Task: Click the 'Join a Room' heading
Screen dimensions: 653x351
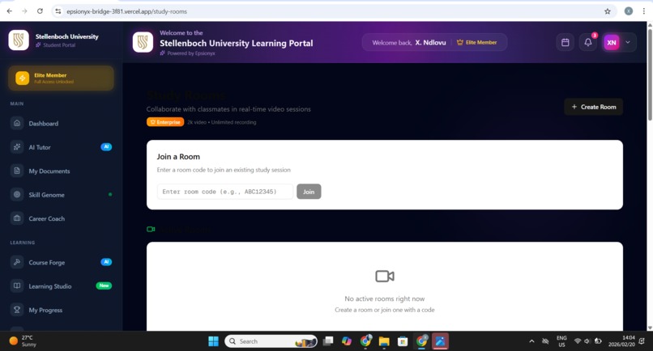Action: point(178,157)
